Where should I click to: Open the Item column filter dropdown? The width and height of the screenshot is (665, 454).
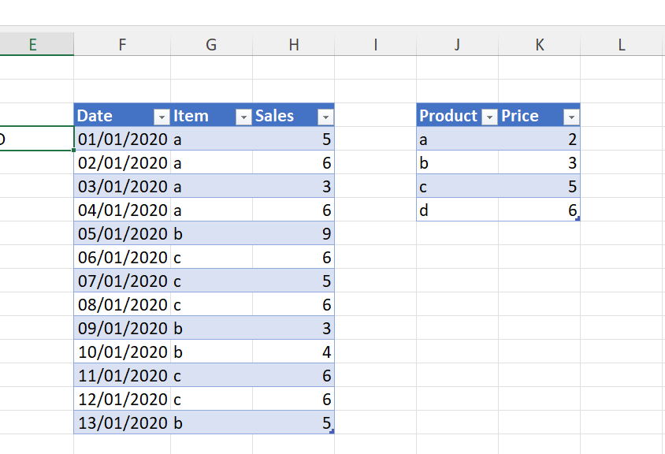point(243,117)
